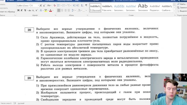
Task: Expand the numbered list dropdown arrow
Action: [x=66, y=6]
